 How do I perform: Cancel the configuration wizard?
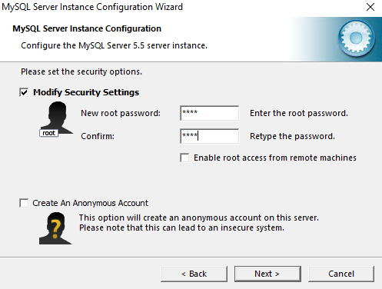click(x=341, y=274)
